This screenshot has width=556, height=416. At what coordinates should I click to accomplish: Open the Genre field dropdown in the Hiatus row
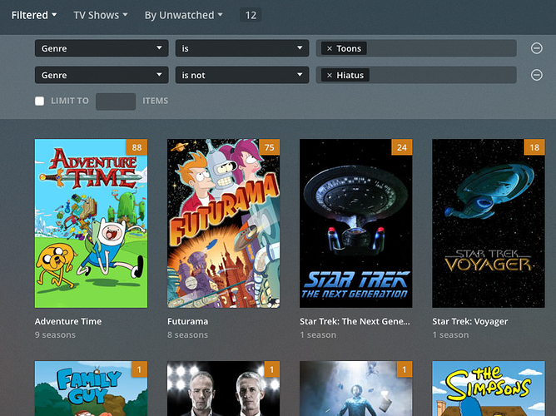pyautogui.click(x=102, y=75)
